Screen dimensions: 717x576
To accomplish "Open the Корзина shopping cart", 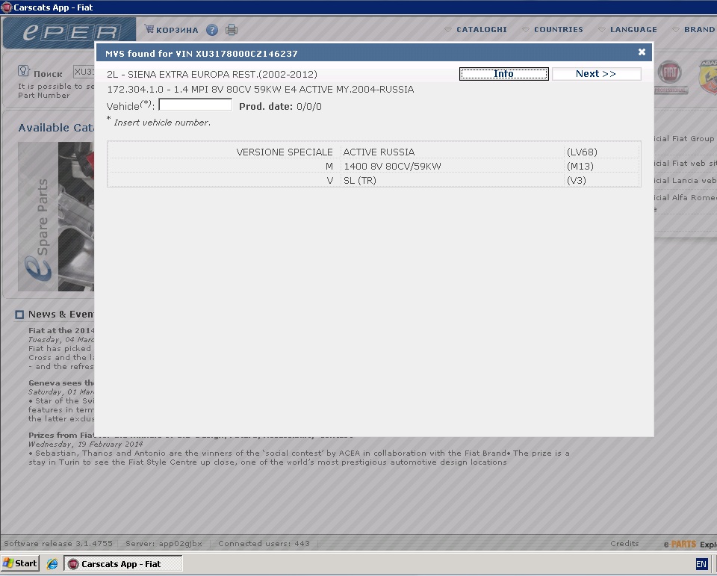I will (171, 30).
